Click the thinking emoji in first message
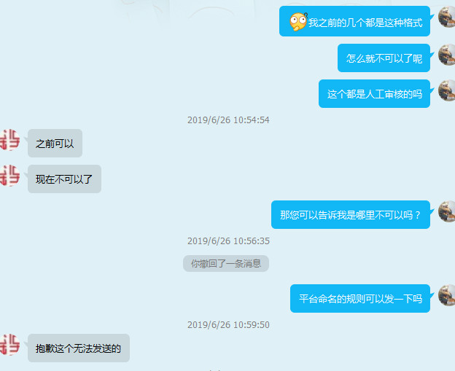The height and width of the screenshot is (371, 455). click(x=298, y=22)
